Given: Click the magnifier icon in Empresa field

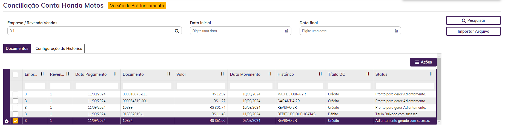Looking at the screenshot, I should point(177,31).
